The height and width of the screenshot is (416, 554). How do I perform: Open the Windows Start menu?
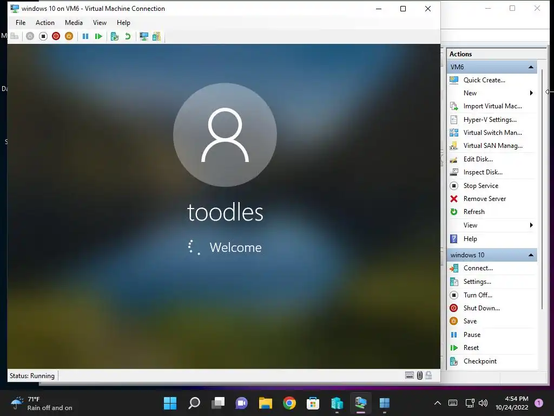[x=170, y=403]
